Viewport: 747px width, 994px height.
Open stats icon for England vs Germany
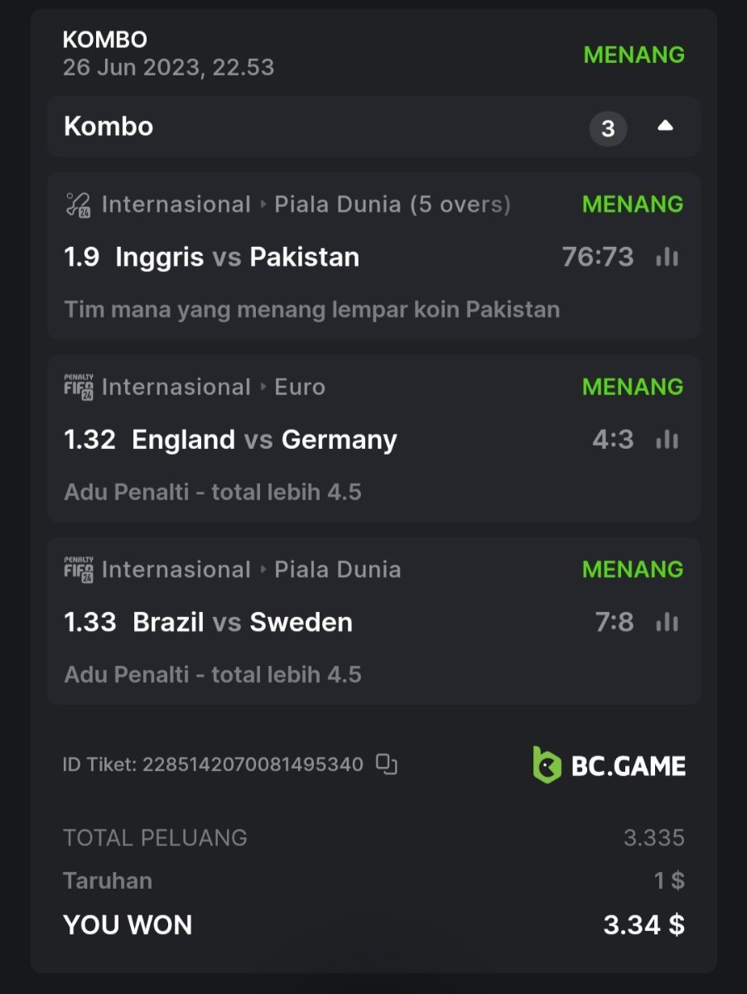(667, 440)
